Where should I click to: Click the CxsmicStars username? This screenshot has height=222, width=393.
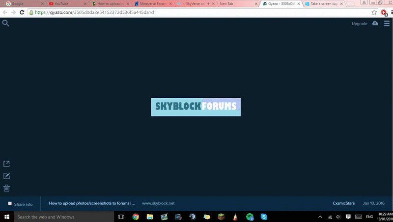343,203
